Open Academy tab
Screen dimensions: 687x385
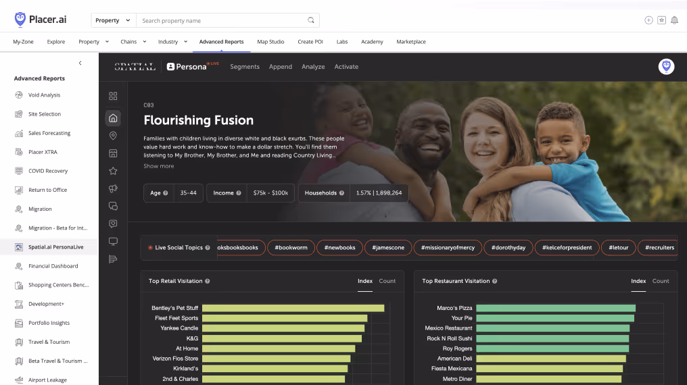(372, 42)
